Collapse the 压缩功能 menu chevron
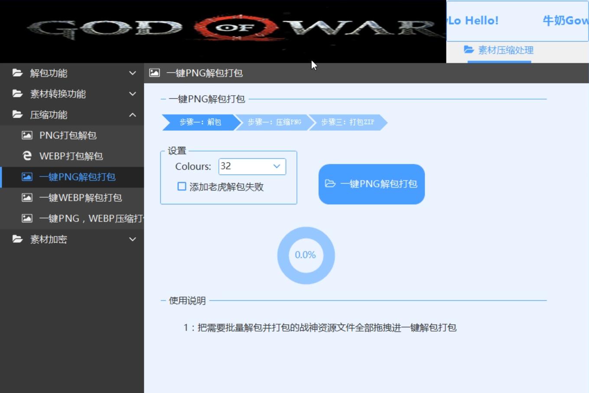The image size is (589, 393). point(133,115)
